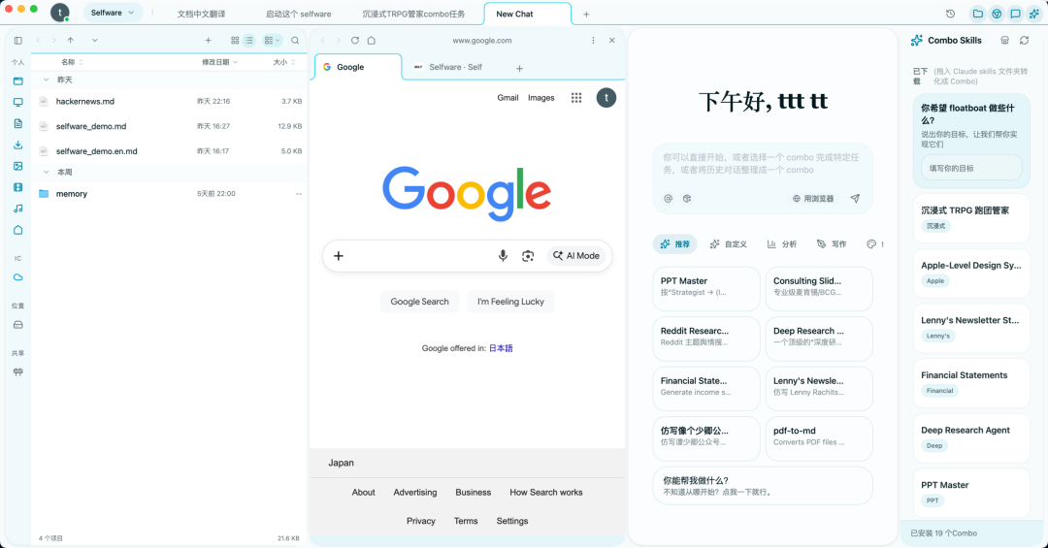Select the 自定义 combo category tab
1048x548 pixels.
(729, 243)
